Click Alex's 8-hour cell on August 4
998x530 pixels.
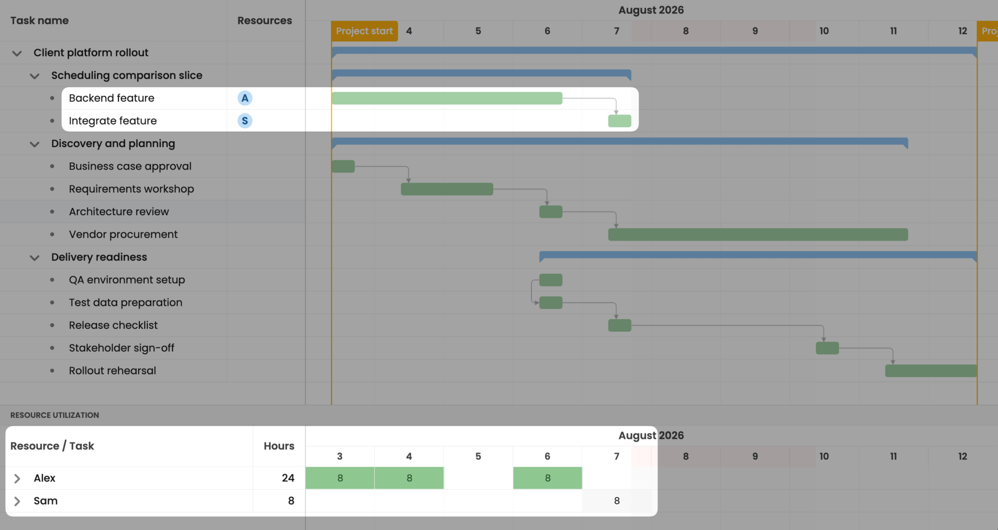click(x=409, y=478)
